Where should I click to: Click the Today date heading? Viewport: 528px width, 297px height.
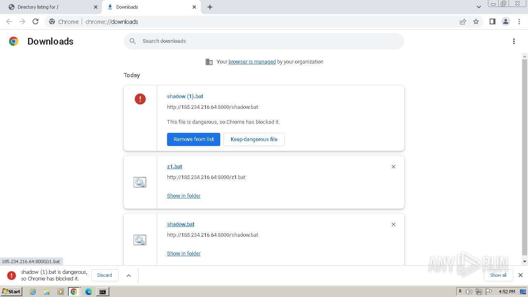(132, 75)
